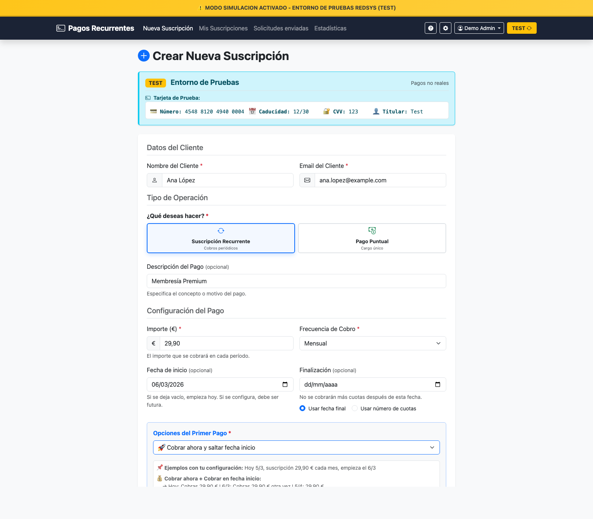
Task: Click the person icon beside Nombre del Cliente
Action: (154, 180)
